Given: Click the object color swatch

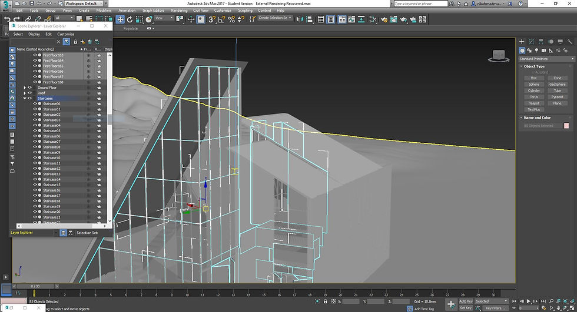Looking at the screenshot, I should tap(566, 126).
